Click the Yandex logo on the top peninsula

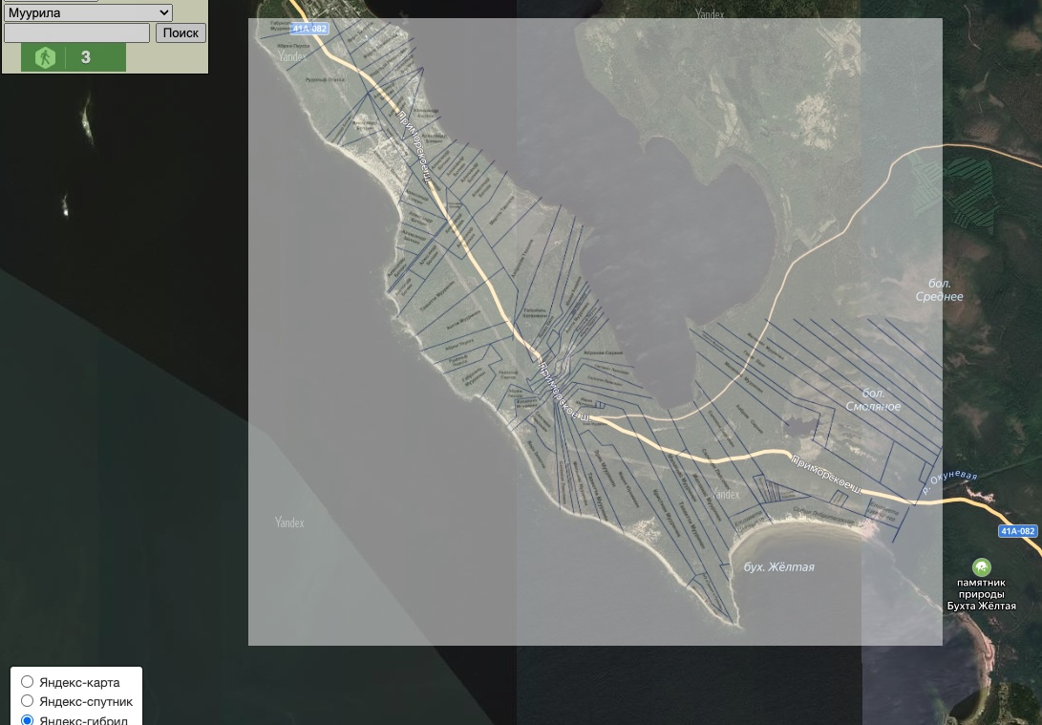292,56
